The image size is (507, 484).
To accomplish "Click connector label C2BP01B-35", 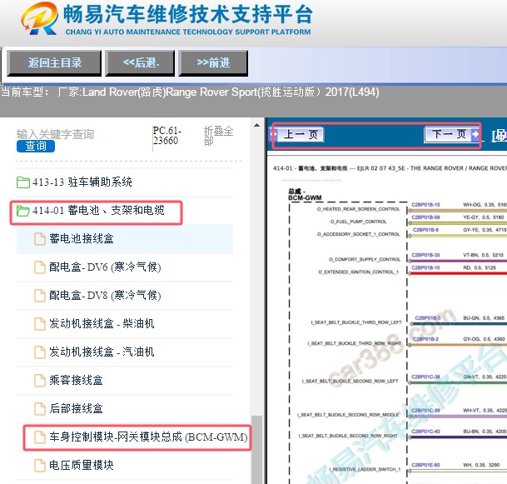I will (425, 255).
